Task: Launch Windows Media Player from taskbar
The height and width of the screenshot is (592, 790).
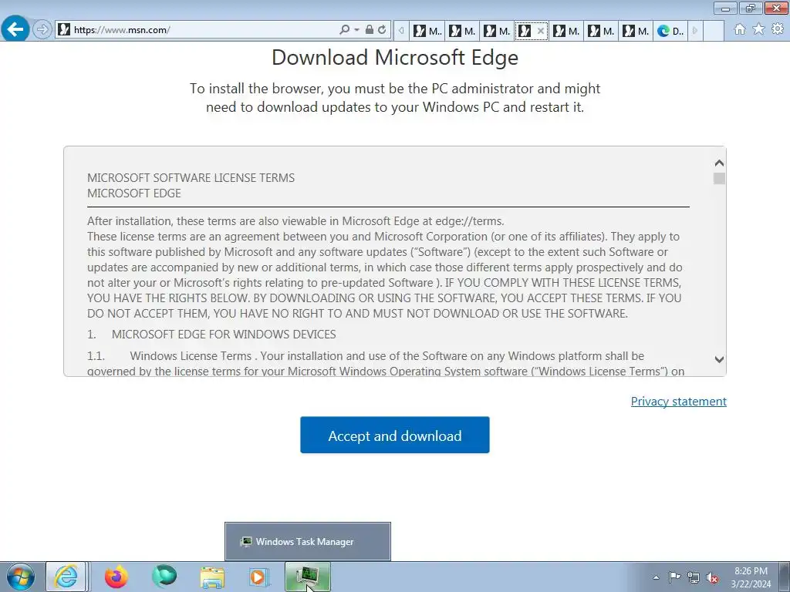Action: point(259,577)
